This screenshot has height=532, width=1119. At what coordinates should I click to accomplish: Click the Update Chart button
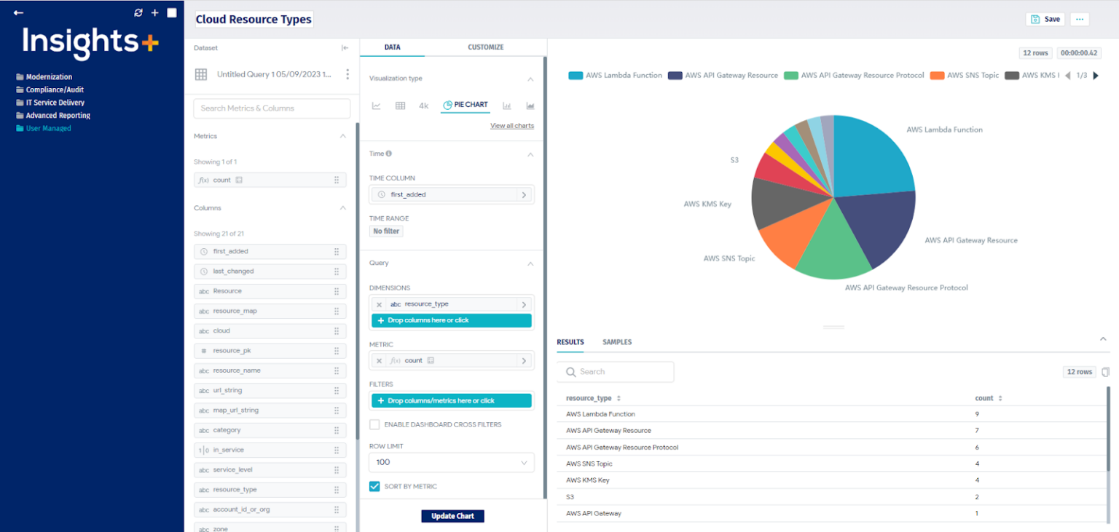452,516
